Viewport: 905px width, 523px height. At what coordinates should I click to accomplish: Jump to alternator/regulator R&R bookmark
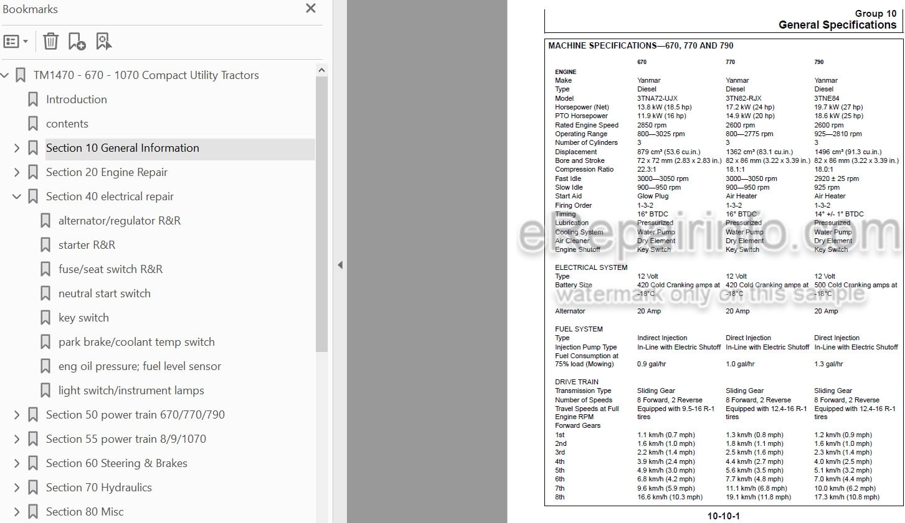120,221
